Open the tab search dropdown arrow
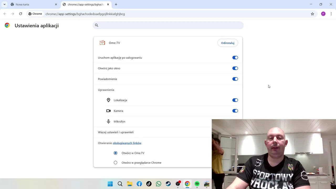This screenshot has height=189, width=336. point(4,4)
